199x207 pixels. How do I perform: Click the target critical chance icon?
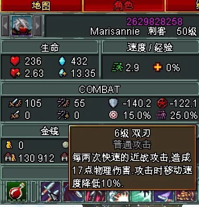(113, 115)
